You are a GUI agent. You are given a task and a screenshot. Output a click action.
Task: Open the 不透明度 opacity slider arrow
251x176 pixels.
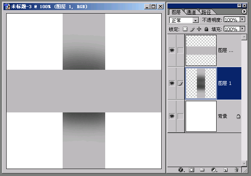tap(242, 19)
